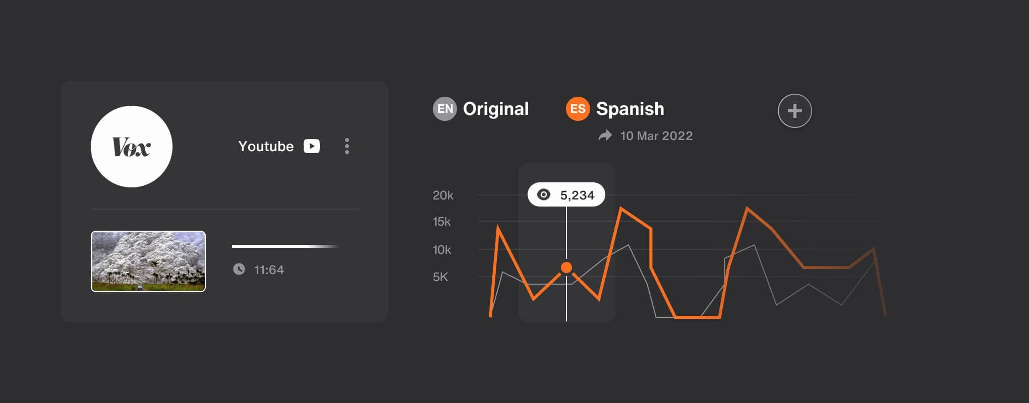Click the 10 Mar 2022 date

(656, 136)
